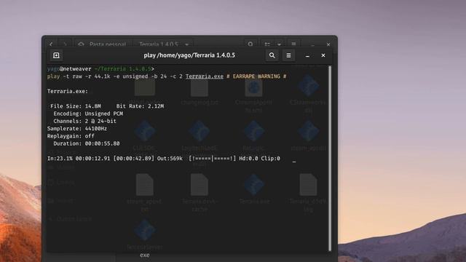This screenshot has height=262, width=466.
Task: Open the terminal search tool
Action: (x=272, y=55)
